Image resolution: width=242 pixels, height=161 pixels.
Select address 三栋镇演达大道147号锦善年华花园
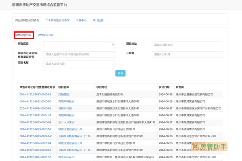click(125, 157)
